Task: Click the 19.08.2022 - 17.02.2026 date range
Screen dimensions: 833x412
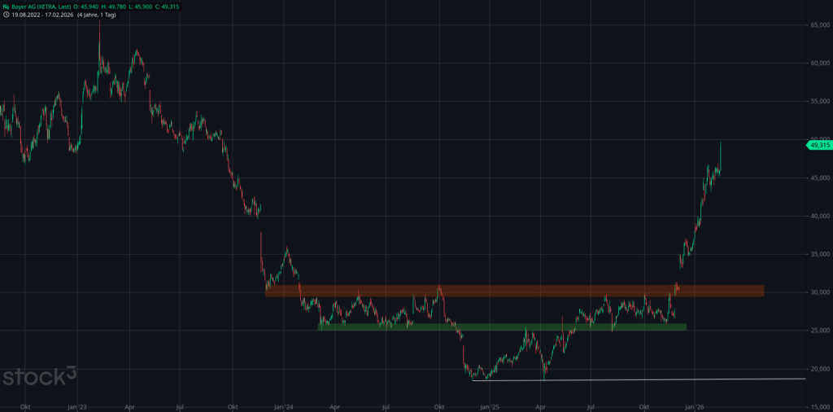Action: [x=41, y=15]
